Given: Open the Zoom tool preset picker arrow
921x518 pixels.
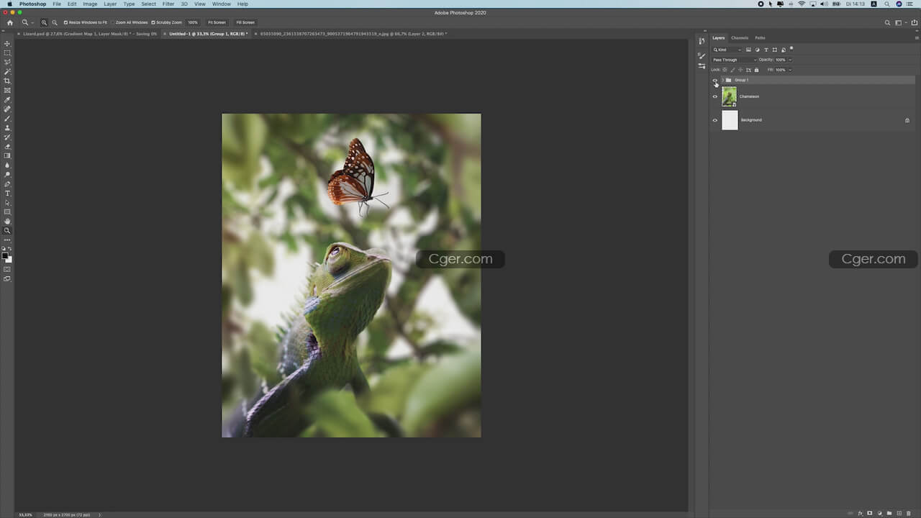Looking at the screenshot, I should pos(32,23).
